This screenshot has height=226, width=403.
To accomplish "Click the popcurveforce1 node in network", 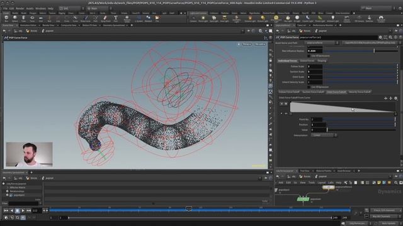I will pyautogui.click(x=328, y=187).
